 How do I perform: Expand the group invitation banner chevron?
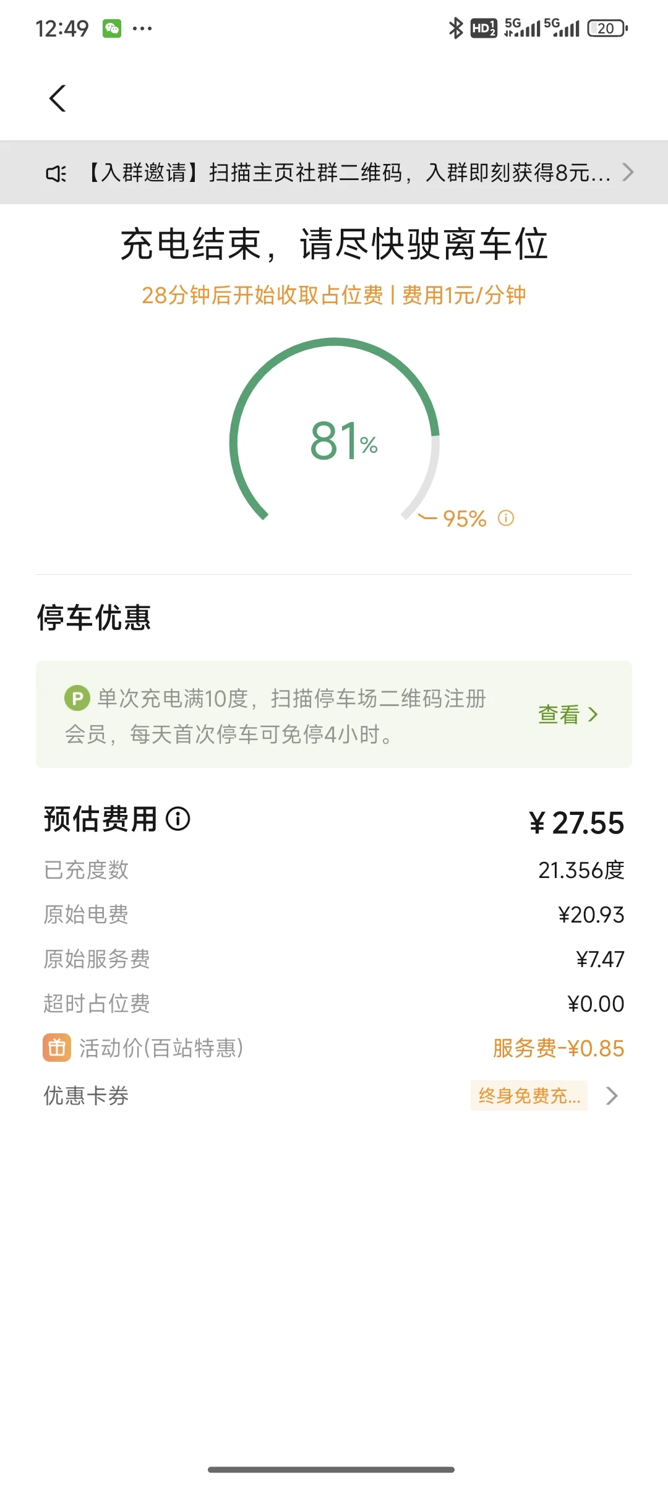[628, 172]
